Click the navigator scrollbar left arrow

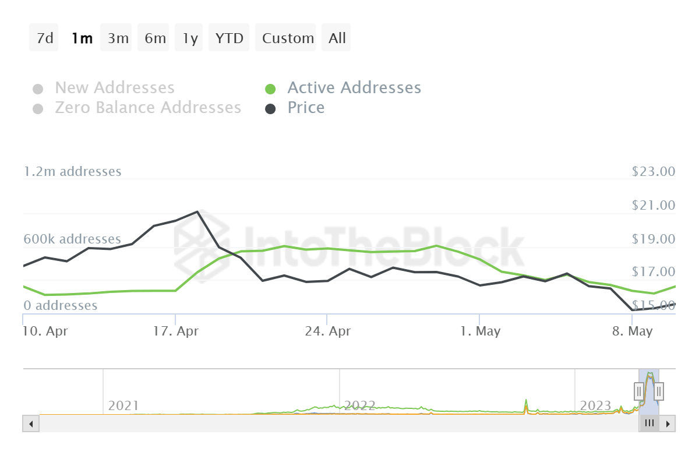pyautogui.click(x=31, y=423)
